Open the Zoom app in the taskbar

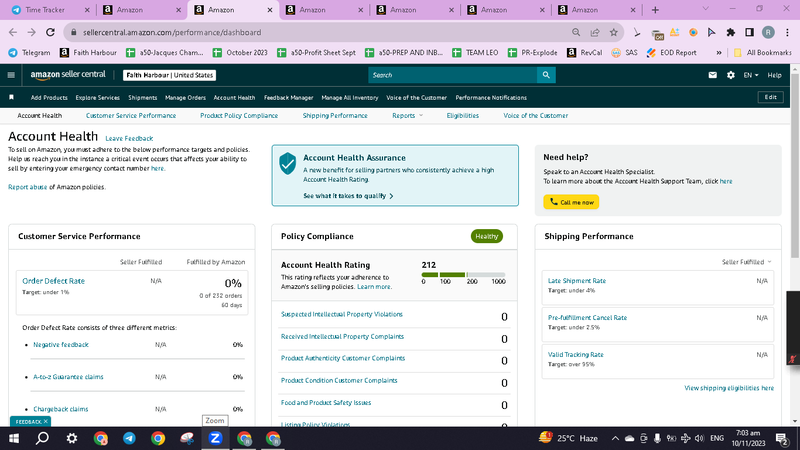216,438
